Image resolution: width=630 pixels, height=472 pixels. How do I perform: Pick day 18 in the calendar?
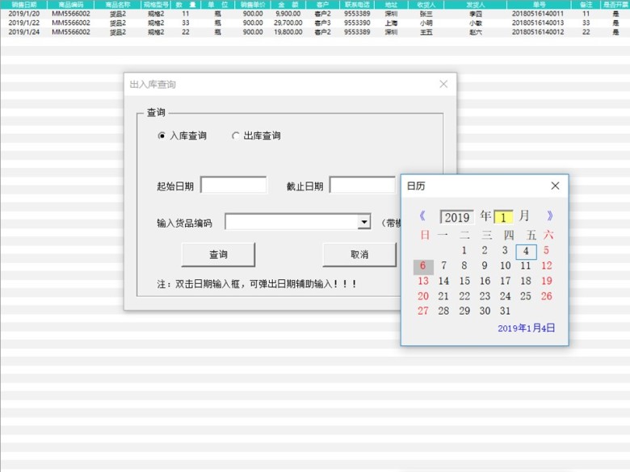(x=526, y=281)
